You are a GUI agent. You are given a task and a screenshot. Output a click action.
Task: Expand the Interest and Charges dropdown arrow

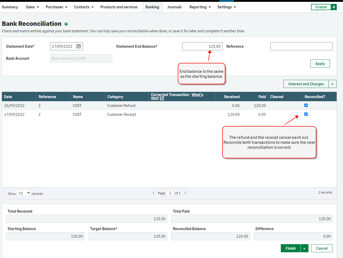click(332, 84)
